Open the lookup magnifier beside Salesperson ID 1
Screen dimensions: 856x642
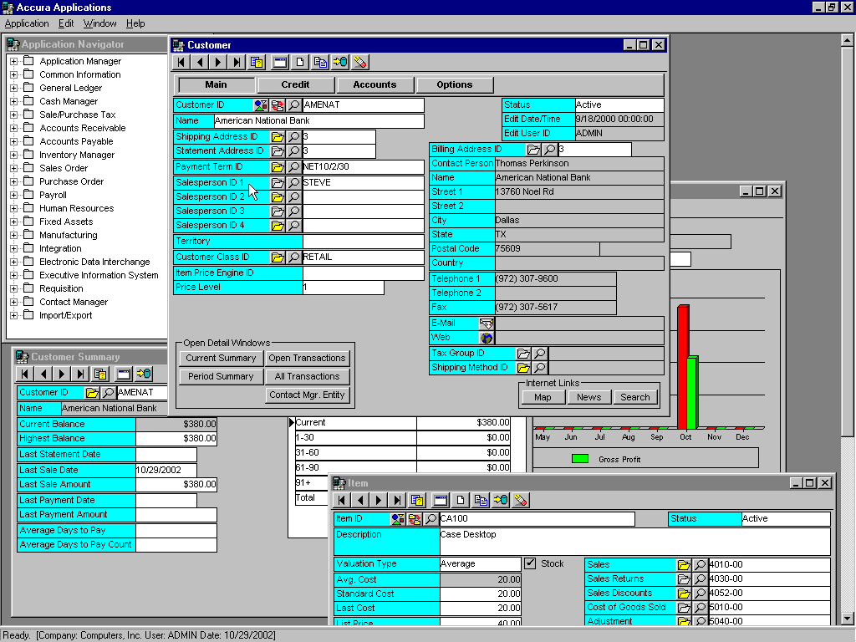[x=293, y=181]
